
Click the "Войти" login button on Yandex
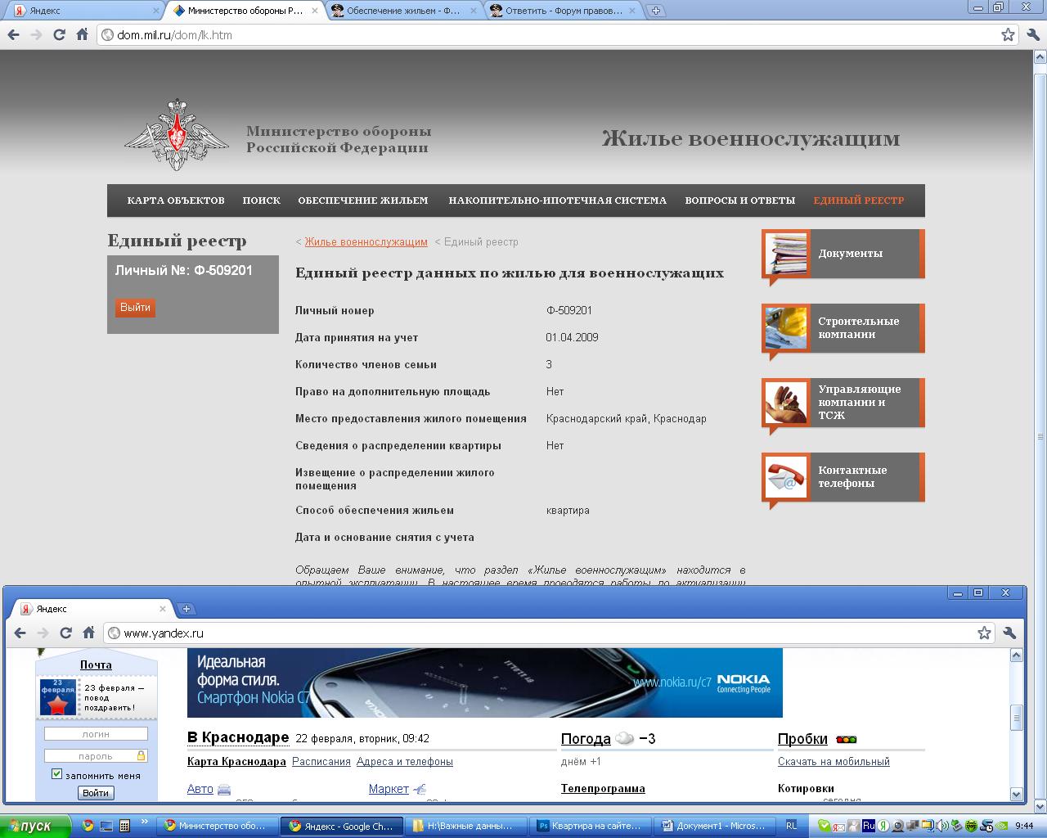(96, 793)
